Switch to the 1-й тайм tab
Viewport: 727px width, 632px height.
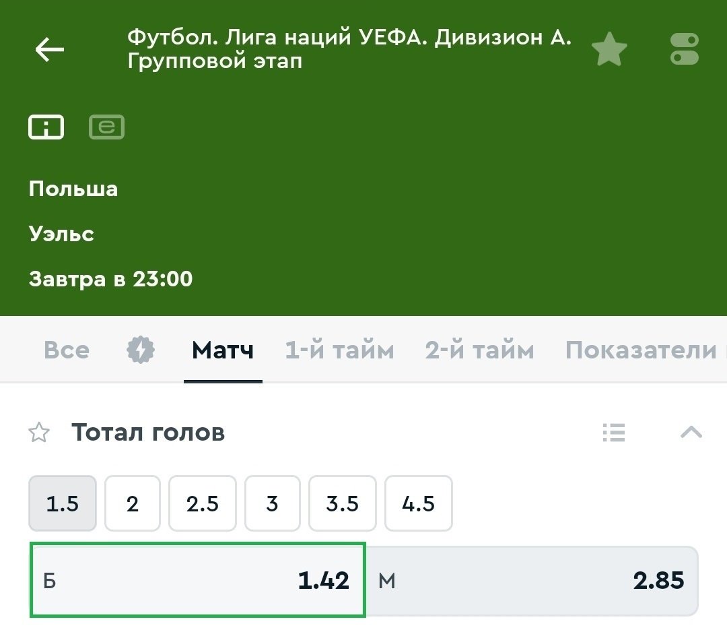339,350
